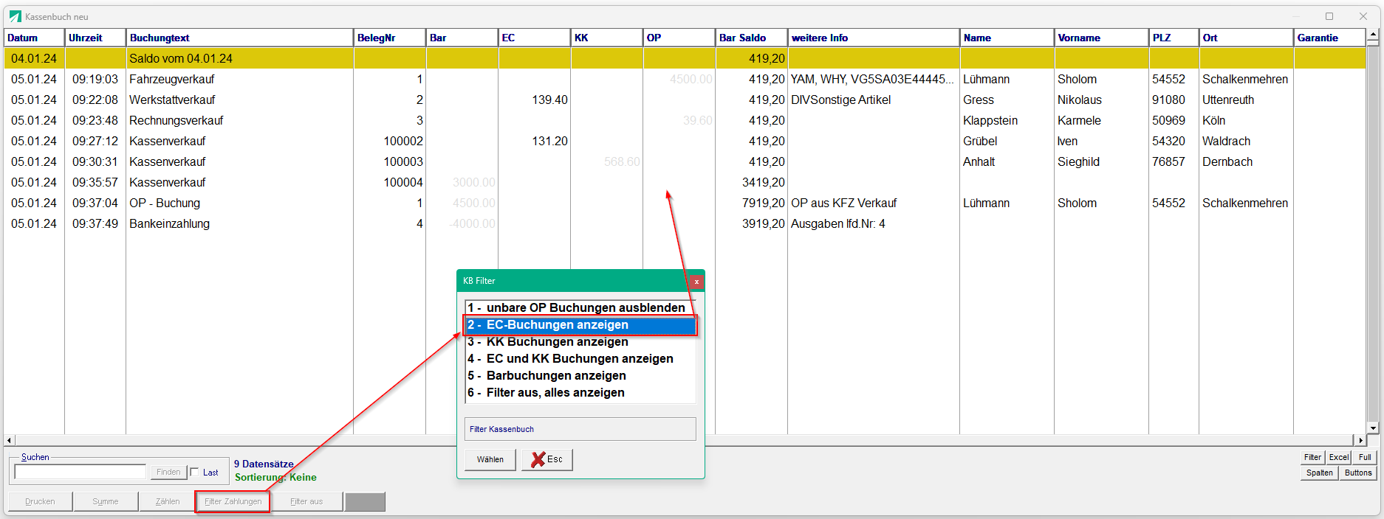Image resolution: width=1384 pixels, height=519 pixels.
Task: Click the PLZ column header
Action: (1174, 38)
